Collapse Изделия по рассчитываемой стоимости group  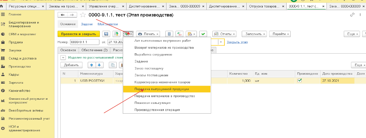[63, 57]
